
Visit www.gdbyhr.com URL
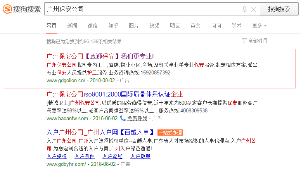coord(66,164)
